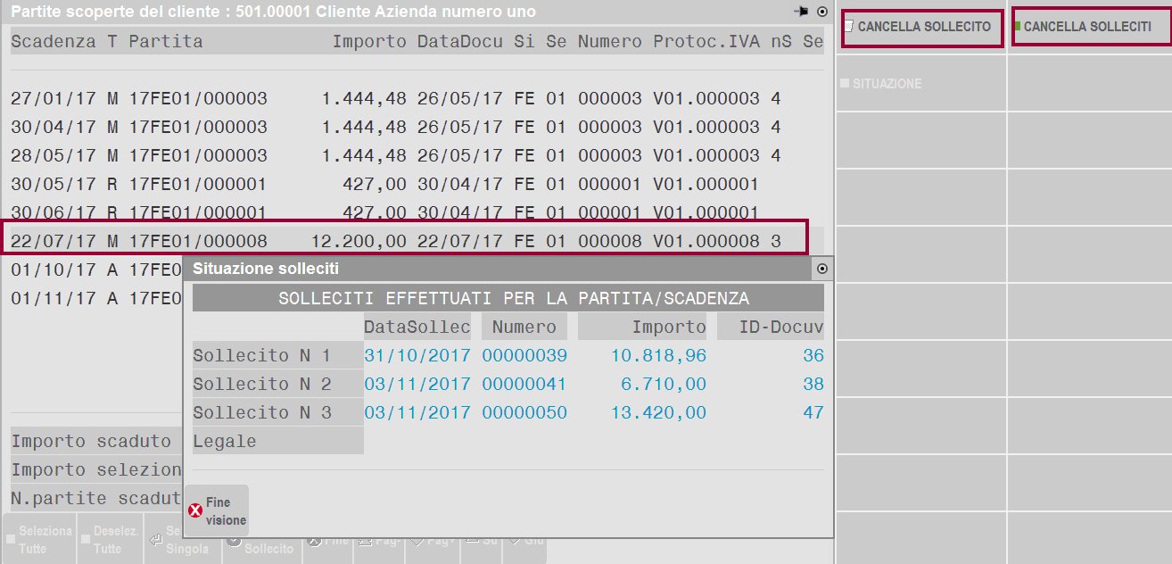Click the CANCELLA SOLLECITO eraser icon
This screenshot has width=1172, height=564.
[849, 27]
